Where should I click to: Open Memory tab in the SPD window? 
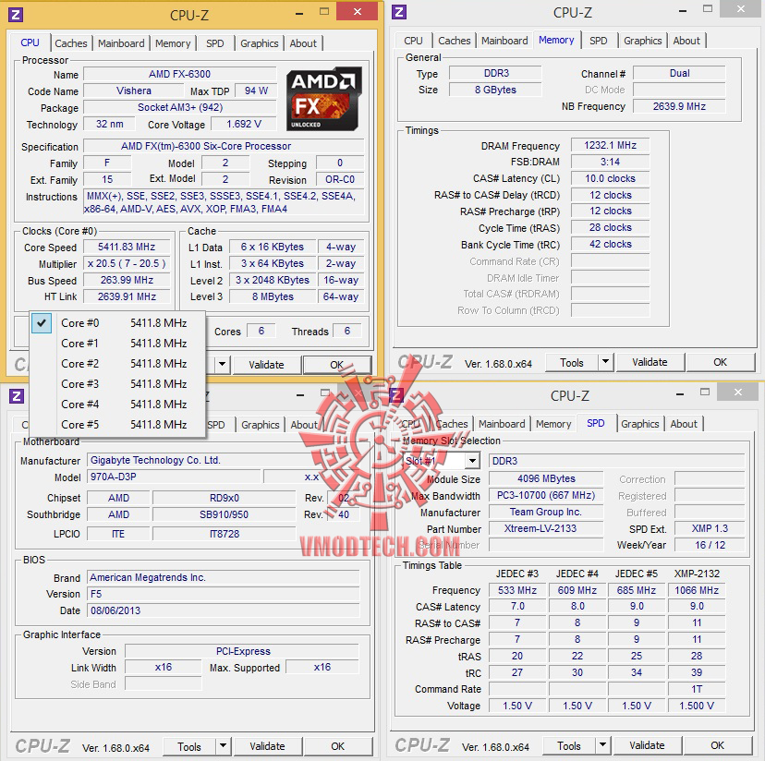click(x=553, y=424)
